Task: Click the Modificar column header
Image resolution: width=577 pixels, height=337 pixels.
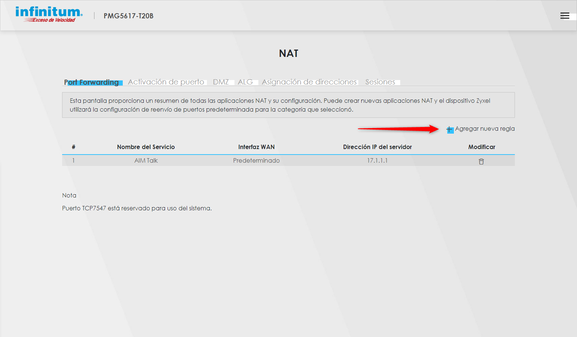Action: 481,147
